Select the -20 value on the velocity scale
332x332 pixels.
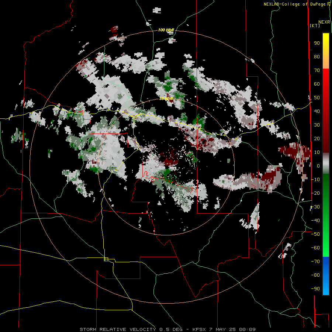point(315,193)
